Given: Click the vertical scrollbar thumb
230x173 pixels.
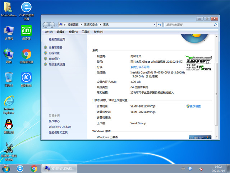Looking at the screenshot, I should pos(216,94).
